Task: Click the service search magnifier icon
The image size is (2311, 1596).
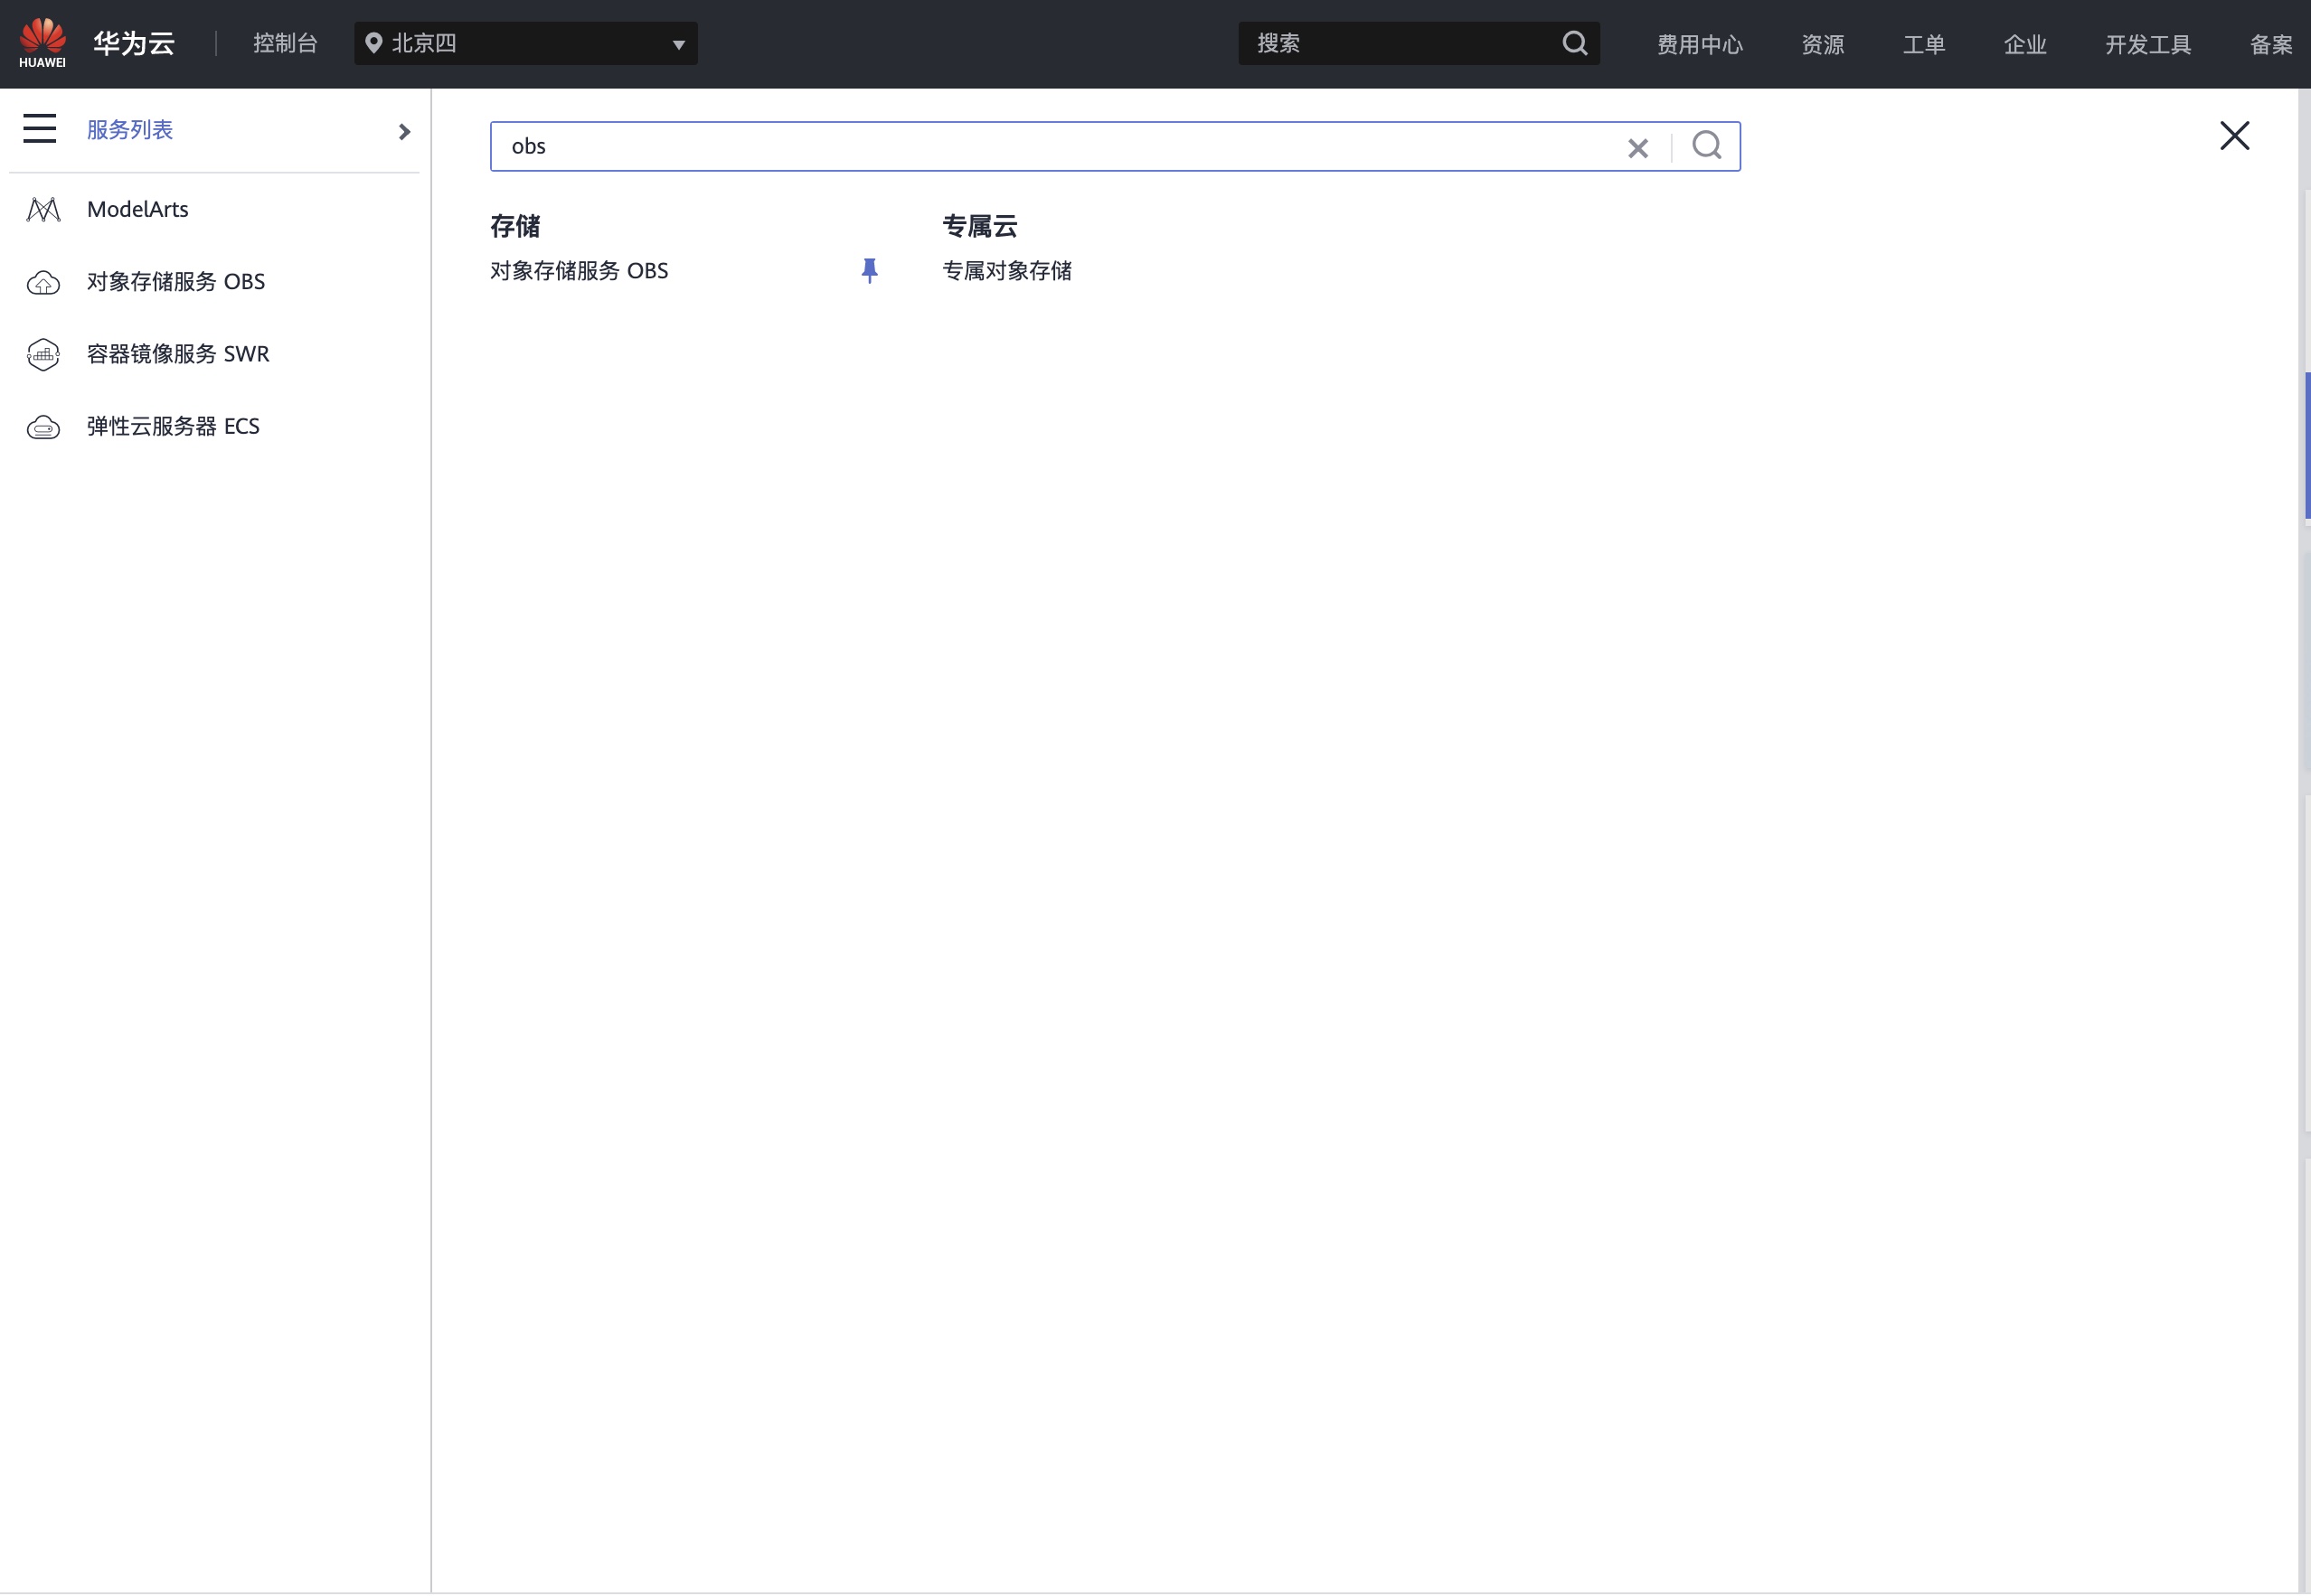Action: pyautogui.click(x=1706, y=146)
